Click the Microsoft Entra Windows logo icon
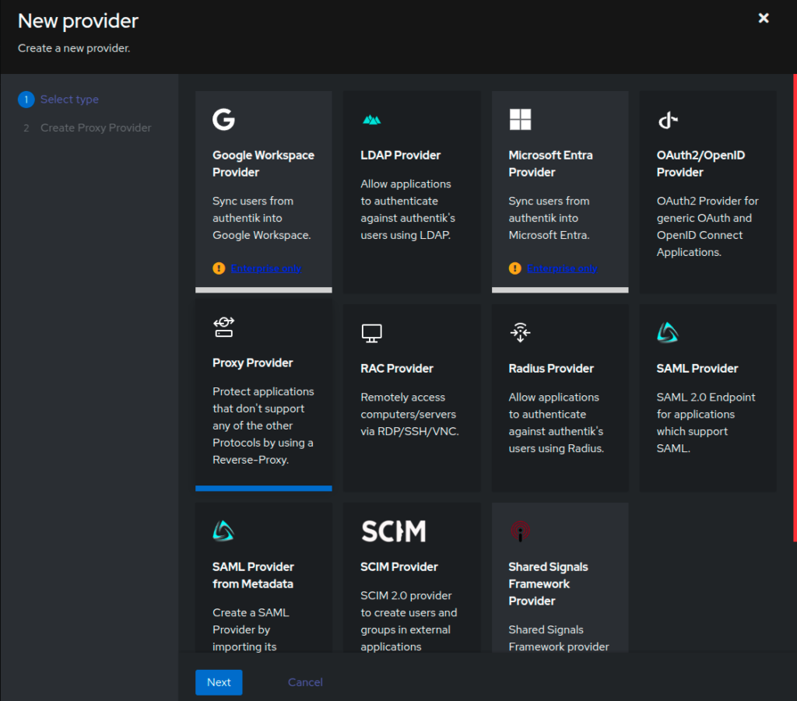797x701 pixels. 520,119
